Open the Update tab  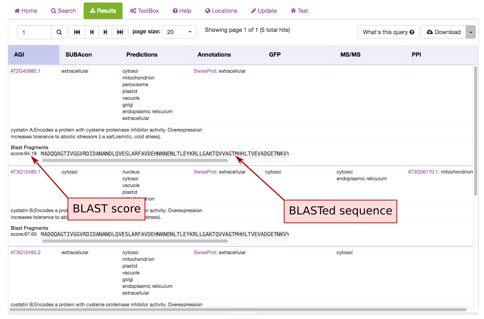pos(264,10)
